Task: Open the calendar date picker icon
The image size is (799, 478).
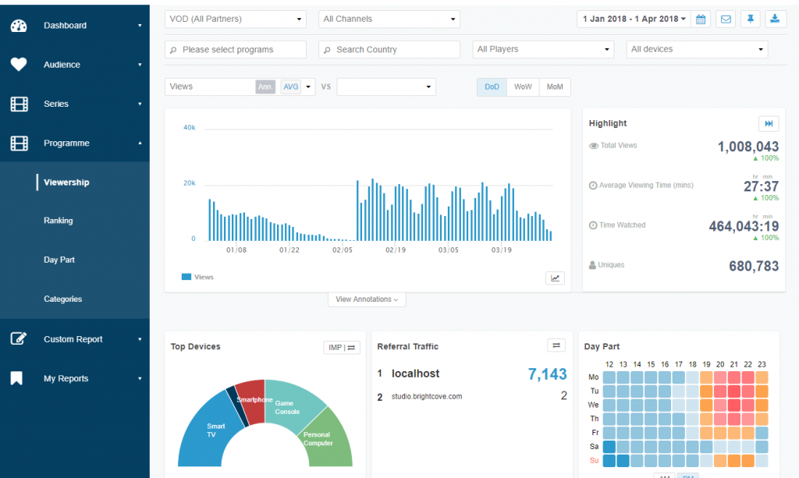Action: (x=700, y=19)
